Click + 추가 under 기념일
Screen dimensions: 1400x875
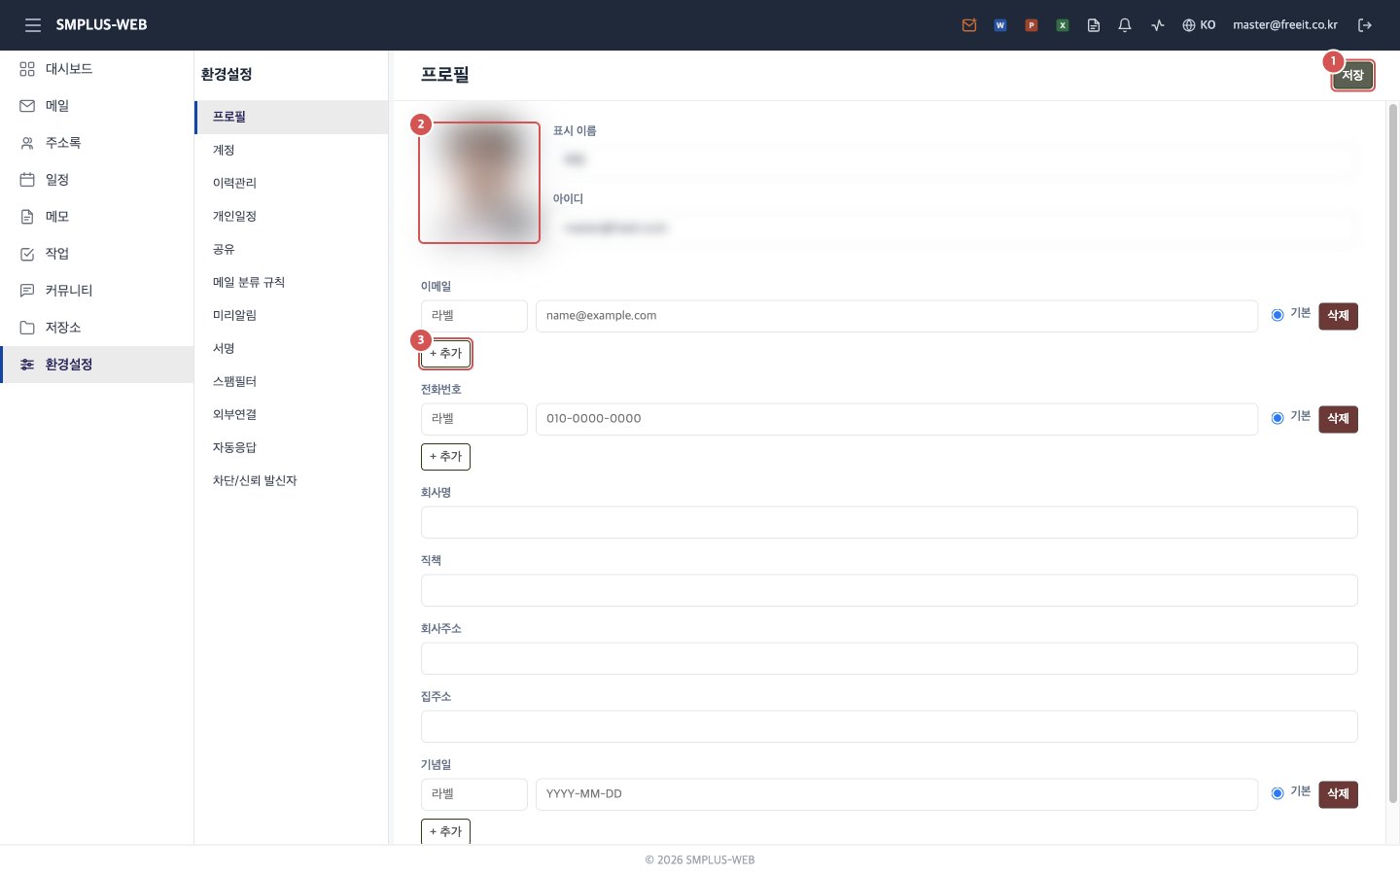pyautogui.click(x=445, y=831)
